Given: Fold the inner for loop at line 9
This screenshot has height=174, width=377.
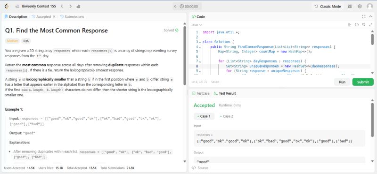Looking at the screenshot, I should [x=200, y=71].
